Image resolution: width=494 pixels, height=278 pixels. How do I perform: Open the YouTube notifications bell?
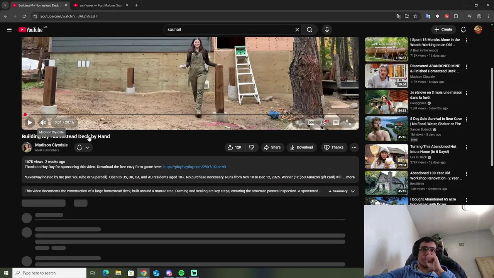coord(464,29)
